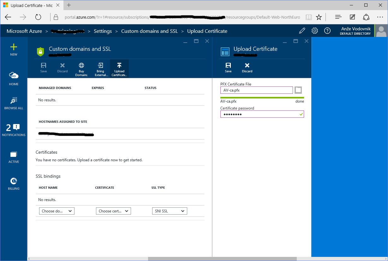Screen dimensions: 388x261
Task: Click the Certificate password field
Action: [x=262, y=114]
